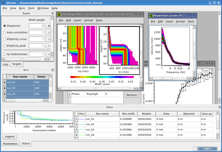Open File menu in Dispersion curves window
Viewport: 222px width, 152px height.
click(x=153, y=22)
